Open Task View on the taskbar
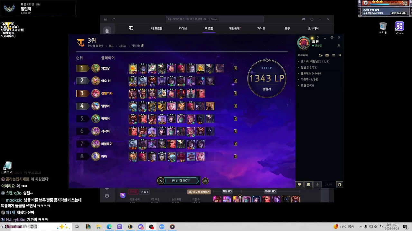This screenshot has width=412, height=231. tap(77, 227)
